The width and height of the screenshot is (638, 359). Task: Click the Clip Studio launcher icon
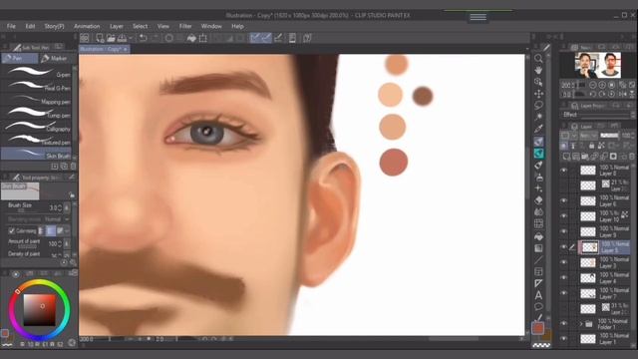(x=84, y=38)
